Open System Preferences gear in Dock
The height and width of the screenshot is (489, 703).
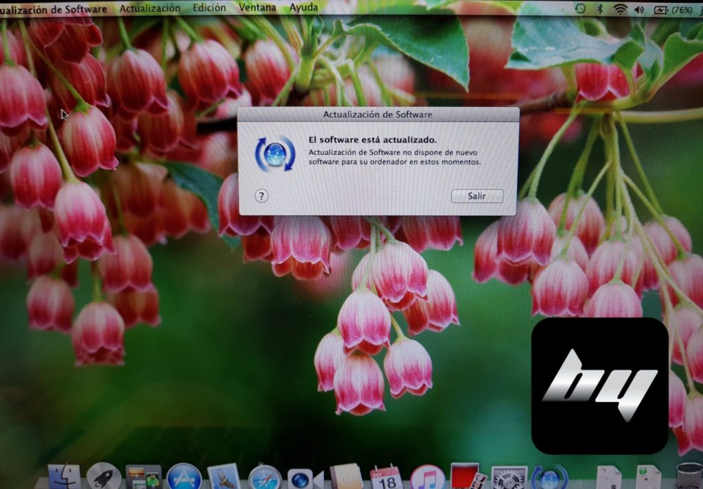coord(509,478)
